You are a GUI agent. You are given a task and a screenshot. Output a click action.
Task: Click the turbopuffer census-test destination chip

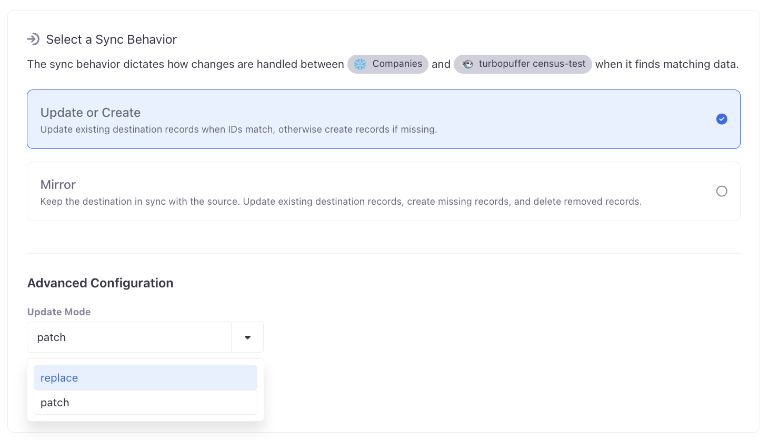click(532, 64)
